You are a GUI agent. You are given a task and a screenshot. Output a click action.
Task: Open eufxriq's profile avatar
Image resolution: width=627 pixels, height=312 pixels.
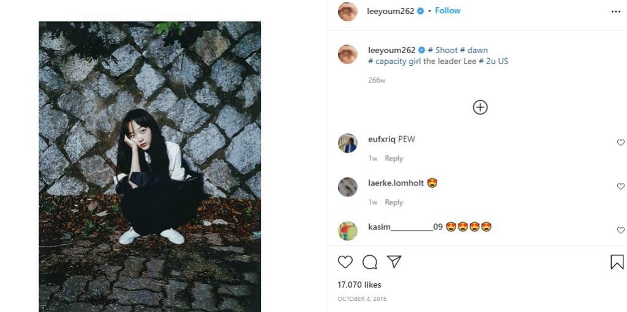[x=348, y=143]
